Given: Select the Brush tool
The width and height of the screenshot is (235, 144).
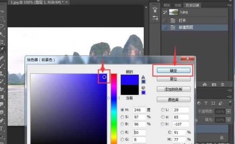Looking at the screenshot, I should pos(2,65).
